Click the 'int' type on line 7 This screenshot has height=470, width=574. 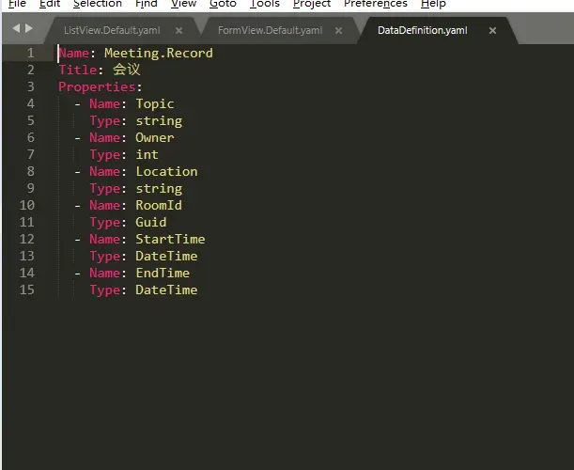(x=147, y=154)
